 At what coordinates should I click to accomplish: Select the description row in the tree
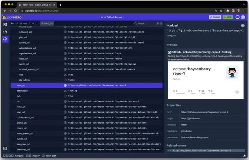[22, 91]
